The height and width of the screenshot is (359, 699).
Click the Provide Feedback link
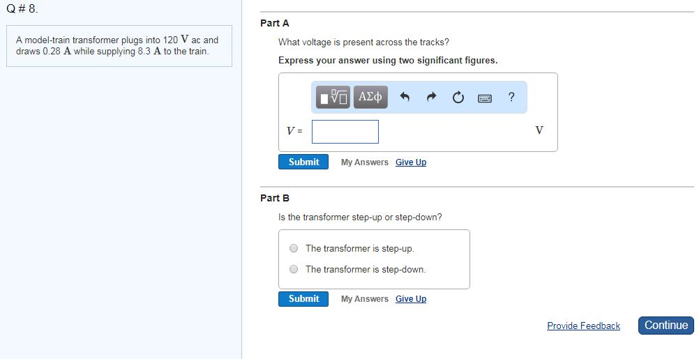(583, 326)
